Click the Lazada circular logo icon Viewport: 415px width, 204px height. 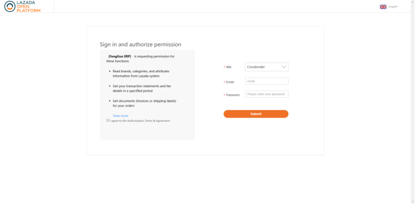click(9, 6)
